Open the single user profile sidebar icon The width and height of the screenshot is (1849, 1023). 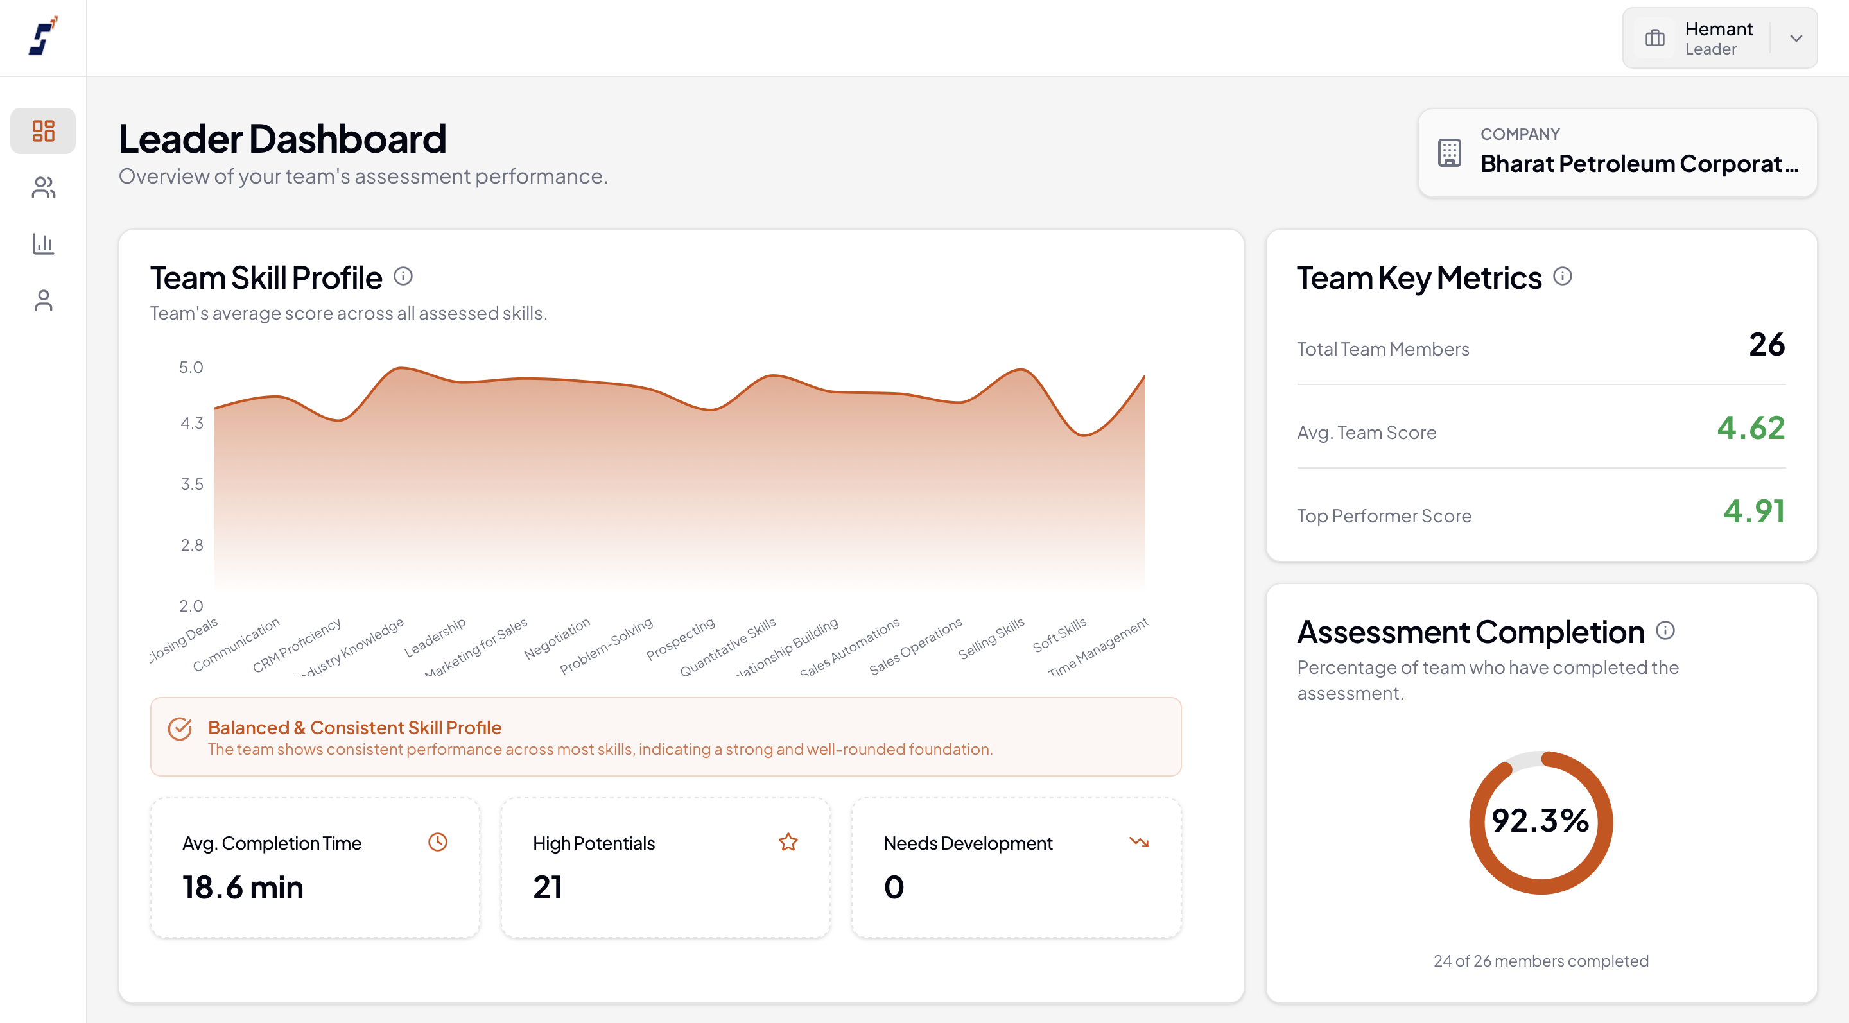point(43,300)
